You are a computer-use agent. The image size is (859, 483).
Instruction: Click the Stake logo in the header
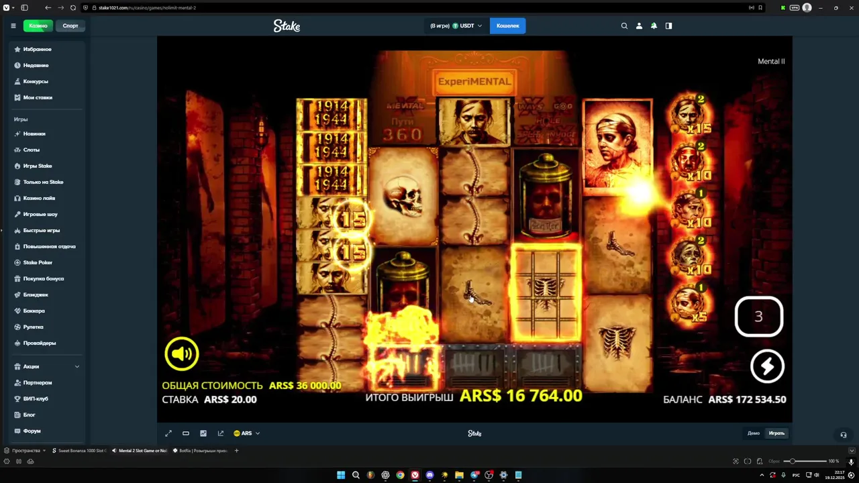click(x=287, y=25)
